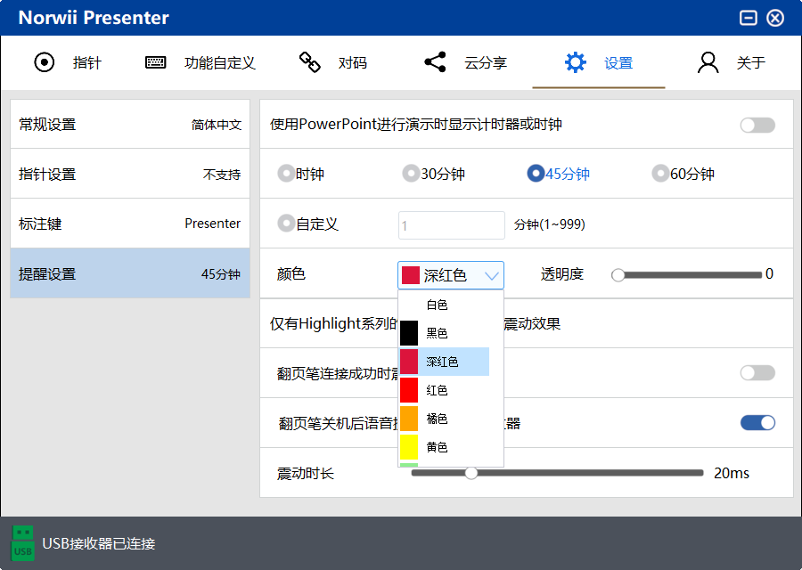The image size is (802, 570).
Task: Click the 分钟(1~999) label
Action: tap(549, 224)
